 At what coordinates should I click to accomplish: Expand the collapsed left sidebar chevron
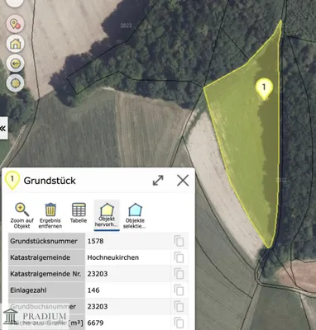point(3,128)
